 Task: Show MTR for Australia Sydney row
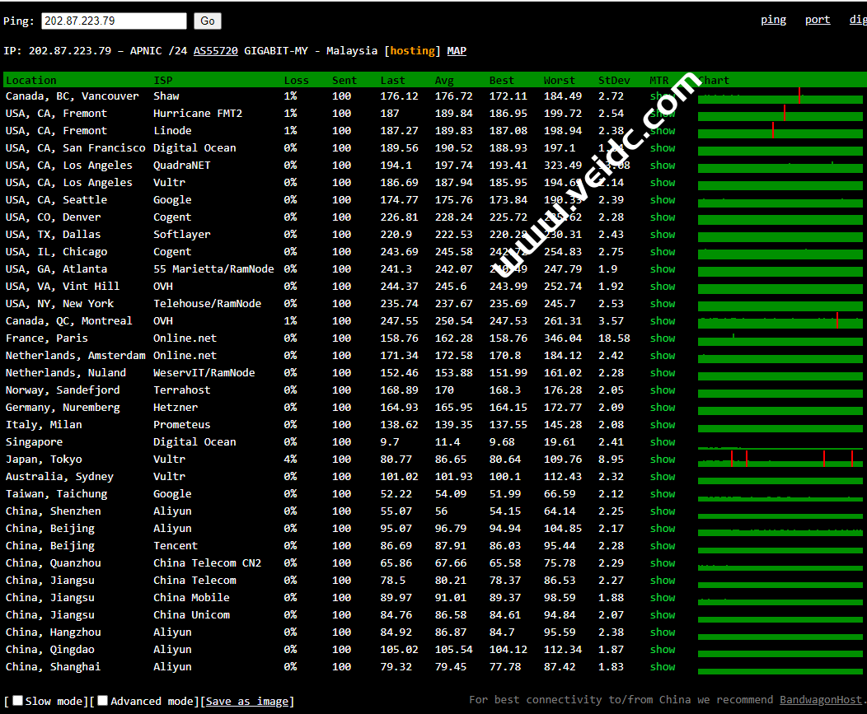tap(663, 476)
